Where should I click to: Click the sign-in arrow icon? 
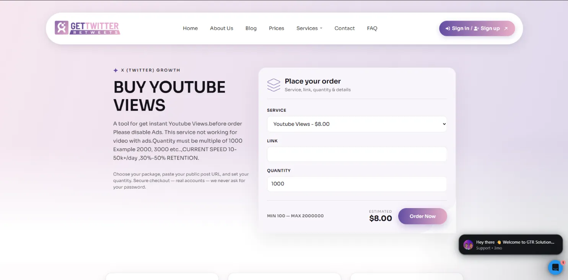pos(448,28)
